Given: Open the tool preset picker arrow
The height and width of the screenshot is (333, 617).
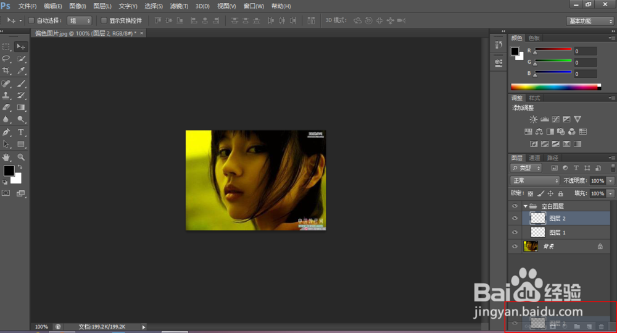Looking at the screenshot, I should click(20, 20).
